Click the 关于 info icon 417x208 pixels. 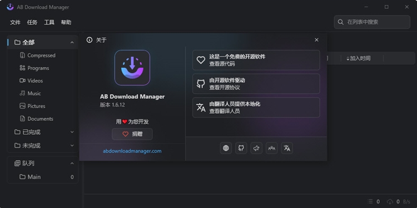pos(90,40)
